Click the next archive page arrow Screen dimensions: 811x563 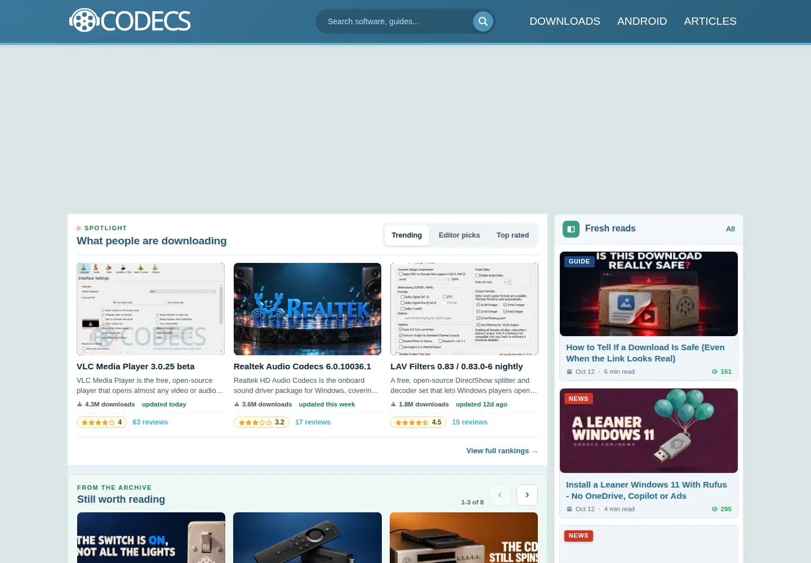point(527,495)
